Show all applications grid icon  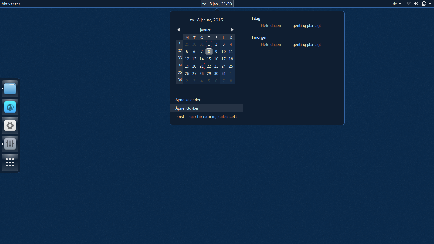[x=10, y=162]
